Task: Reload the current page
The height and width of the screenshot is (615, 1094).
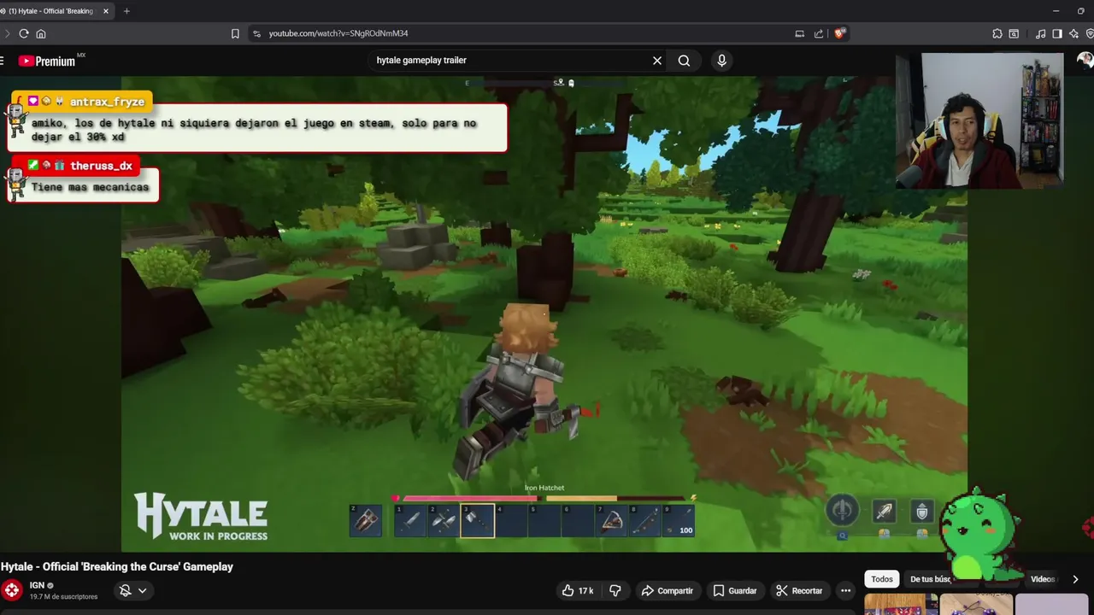Action: [24, 33]
